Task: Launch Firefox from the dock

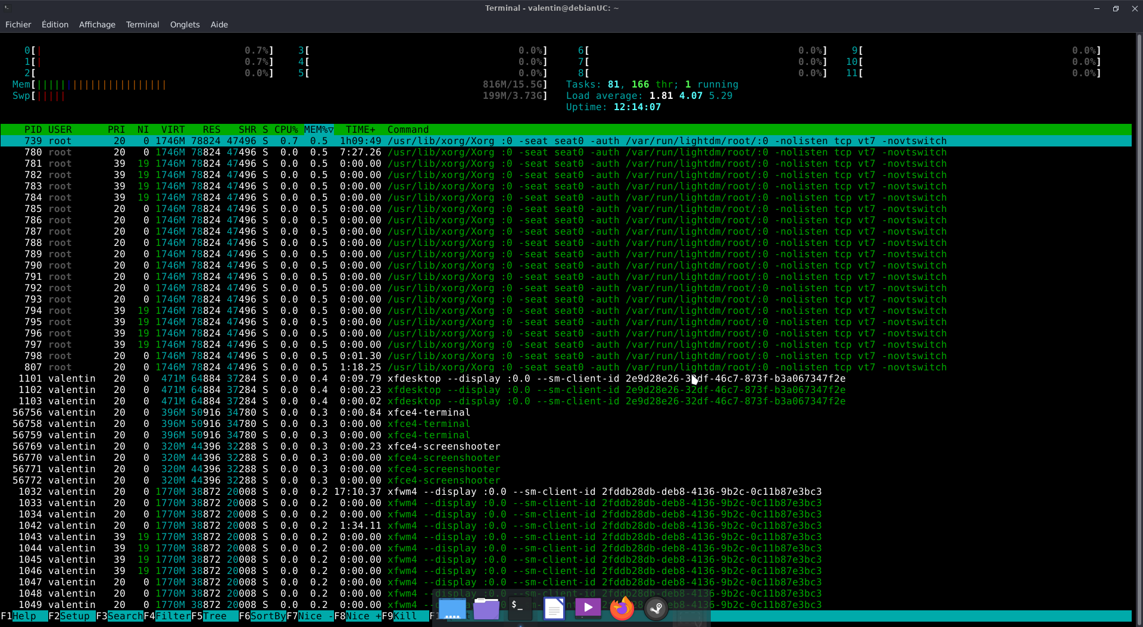Action: 622,608
